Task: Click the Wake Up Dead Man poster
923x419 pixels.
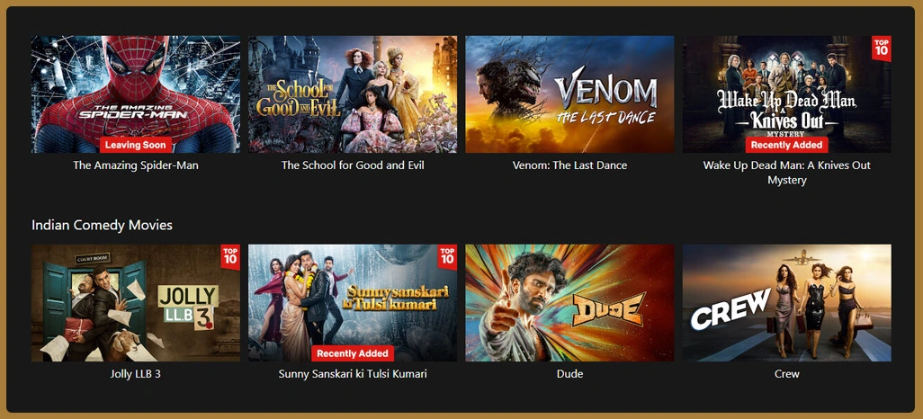Action: 787,94
